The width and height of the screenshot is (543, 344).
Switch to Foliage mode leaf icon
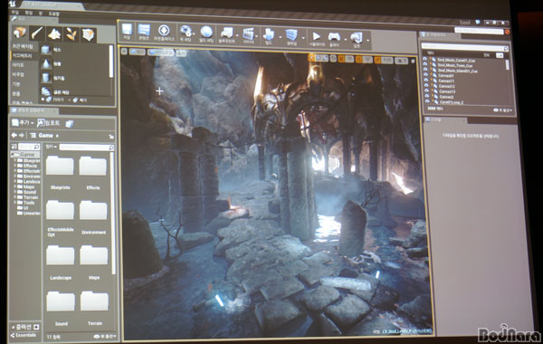71,34
